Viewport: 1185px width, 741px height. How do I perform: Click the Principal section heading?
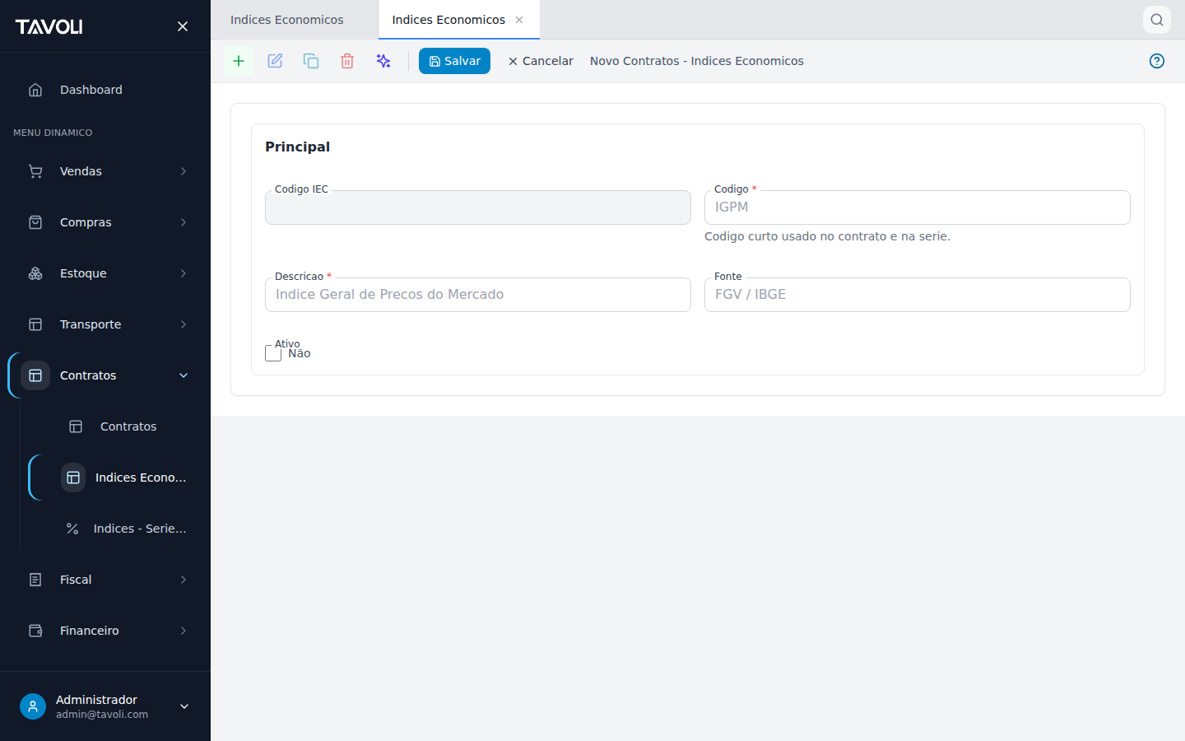[297, 147]
